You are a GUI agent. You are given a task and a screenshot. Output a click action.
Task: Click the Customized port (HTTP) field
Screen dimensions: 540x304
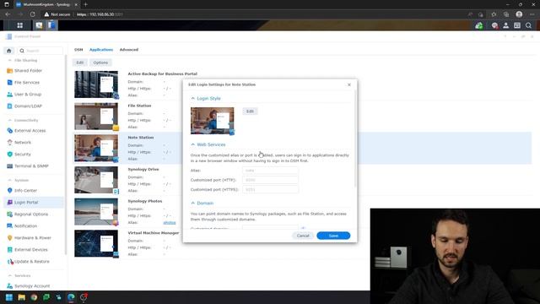pos(270,180)
